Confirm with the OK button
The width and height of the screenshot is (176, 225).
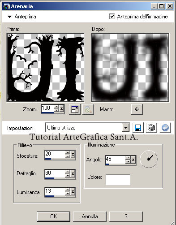point(53,216)
